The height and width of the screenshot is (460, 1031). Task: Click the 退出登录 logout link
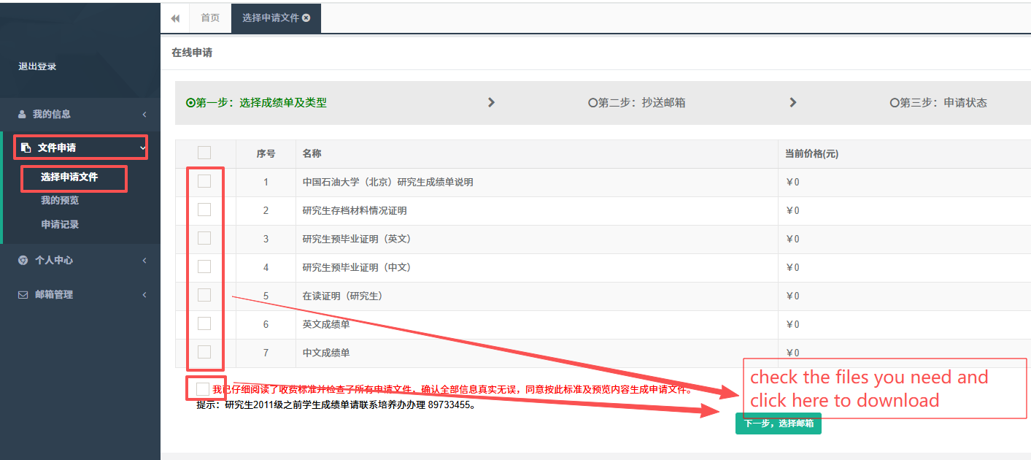[37, 67]
